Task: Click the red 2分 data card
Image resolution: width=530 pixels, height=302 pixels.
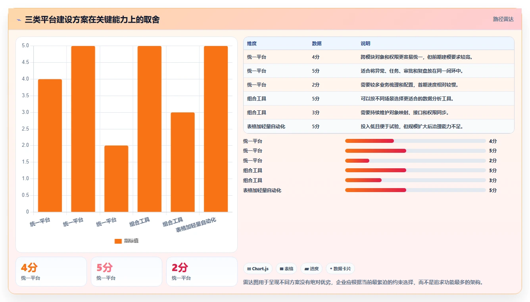Action: click(202, 272)
